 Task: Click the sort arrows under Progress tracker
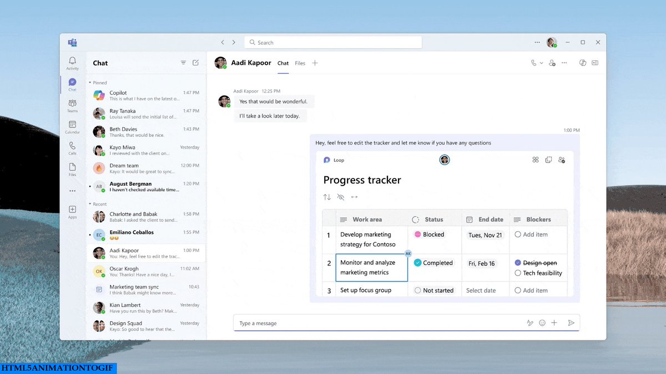pos(327,197)
